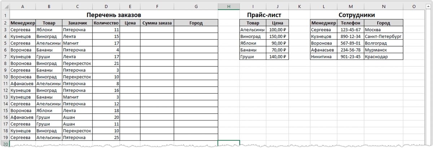This screenshot has width=433, height=148.
Task: Select 'Афанасьев' in the Сотрудники table
Action: point(324,50)
